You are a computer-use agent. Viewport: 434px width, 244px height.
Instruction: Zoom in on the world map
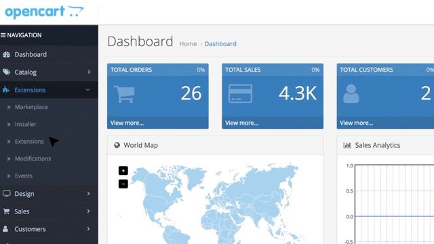click(x=123, y=170)
